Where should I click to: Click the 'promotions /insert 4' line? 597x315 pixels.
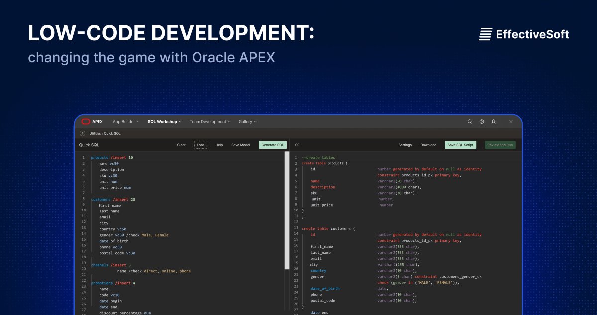[113, 283]
